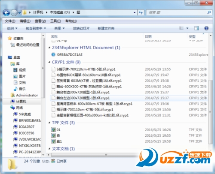
Task: Click 计算机 in the address breadcrumb
Action: pos(38,12)
